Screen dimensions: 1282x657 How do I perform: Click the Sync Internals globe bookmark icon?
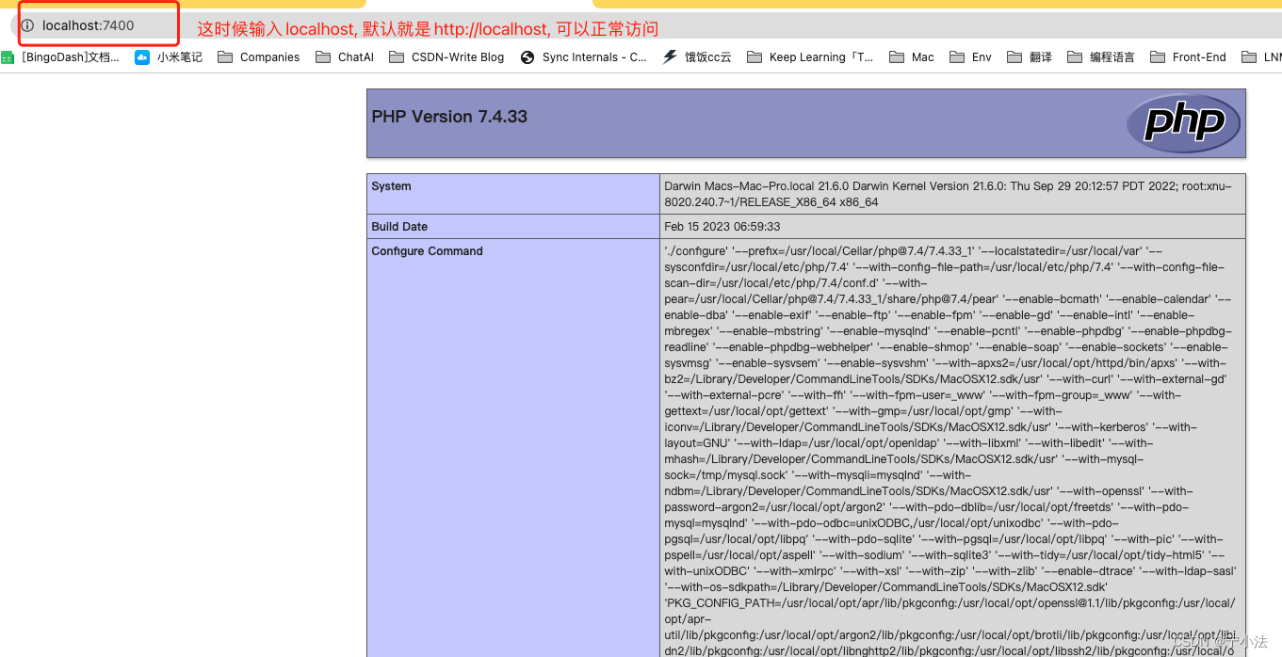(x=527, y=56)
